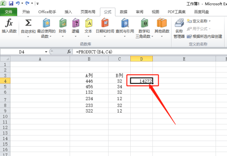Click the AutoSum sigma icon
This screenshot has width=227, height=156.
[x=28, y=23]
